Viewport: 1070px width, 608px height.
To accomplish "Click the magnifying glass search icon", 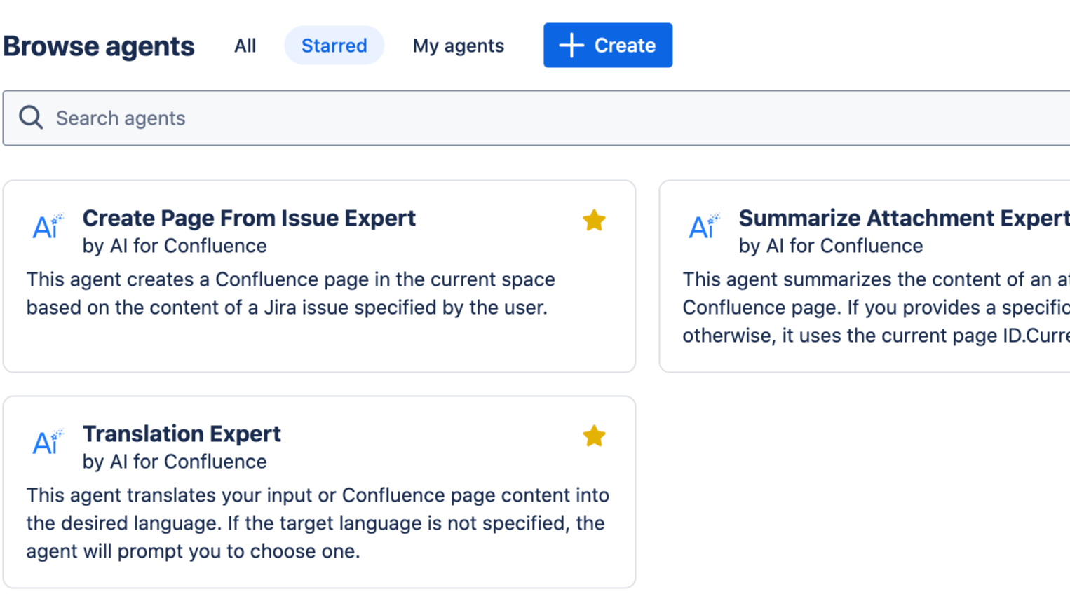I will pyautogui.click(x=31, y=118).
